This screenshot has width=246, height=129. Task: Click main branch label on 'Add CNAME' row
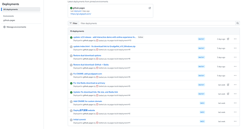(202, 103)
